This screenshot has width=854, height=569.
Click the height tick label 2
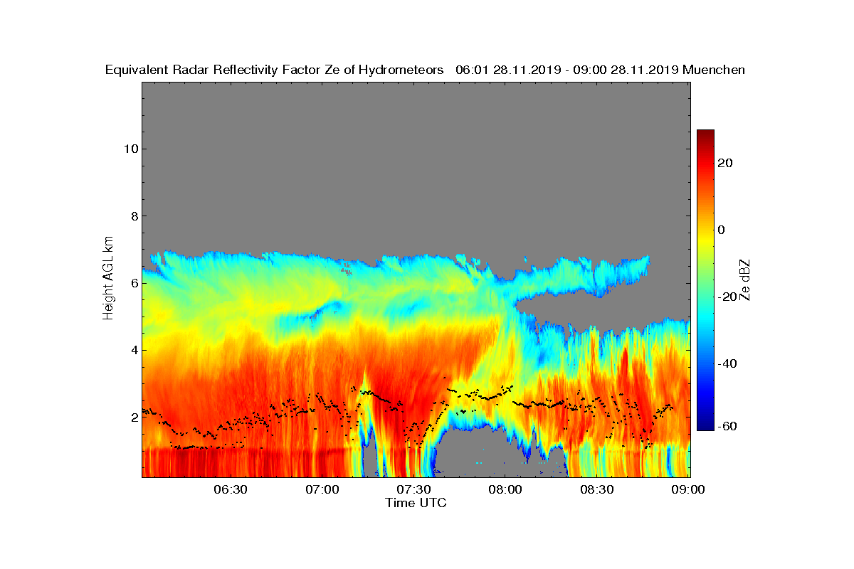tap(133, 418)
